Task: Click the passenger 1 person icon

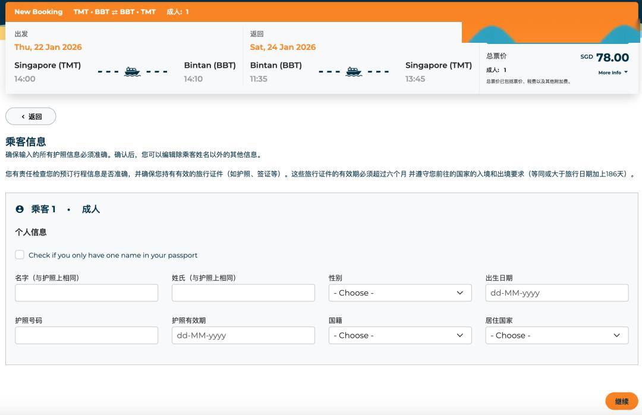Action: pos(20,209)
